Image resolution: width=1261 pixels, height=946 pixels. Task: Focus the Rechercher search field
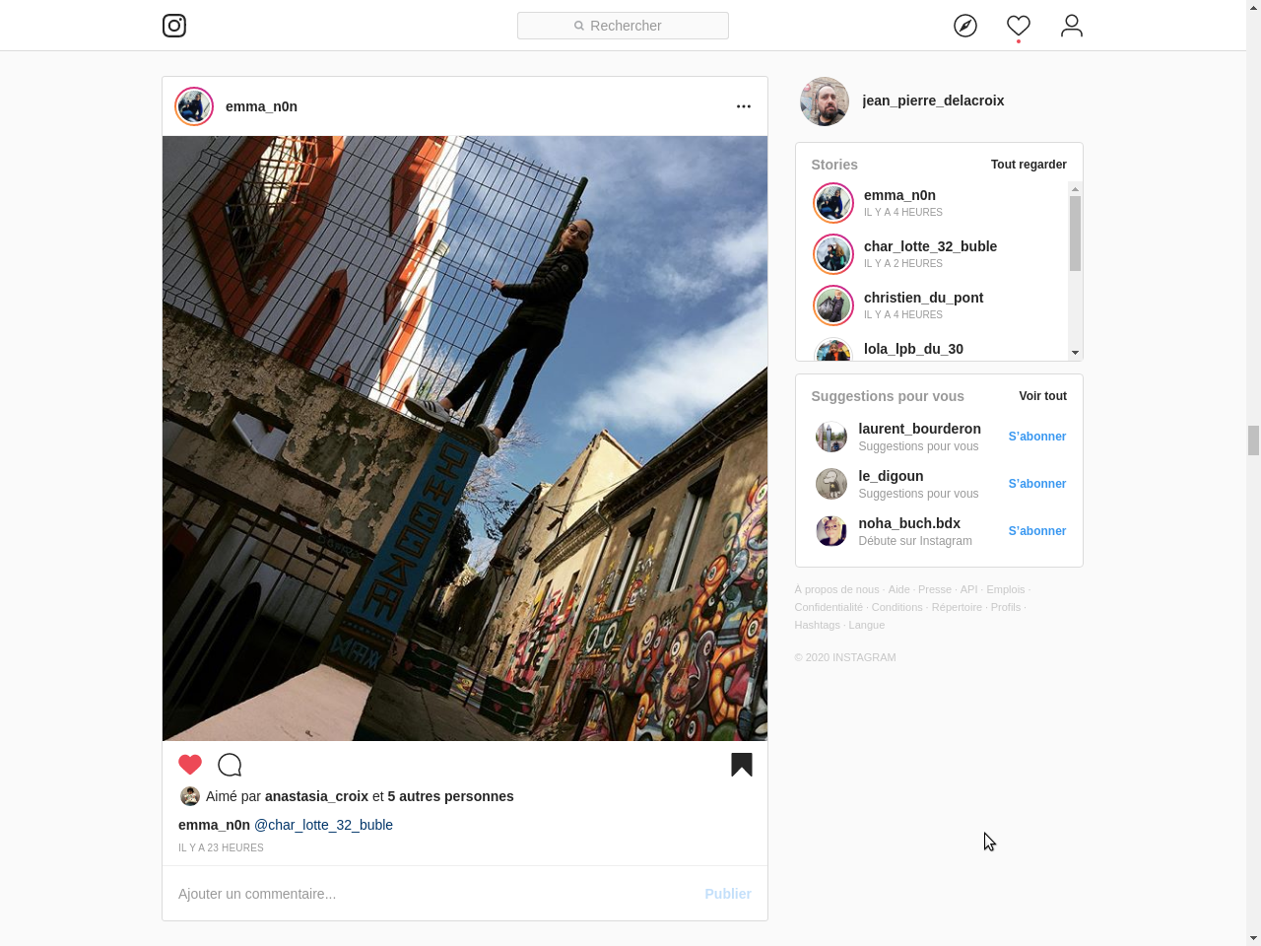(x=623, y=26)
